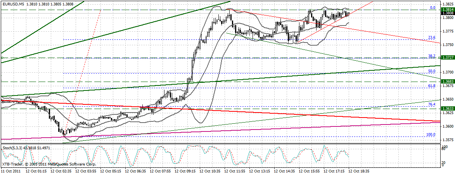Select the Fibonacci 23.6 level label
This screenshot has height=174, width=455.
432,38
